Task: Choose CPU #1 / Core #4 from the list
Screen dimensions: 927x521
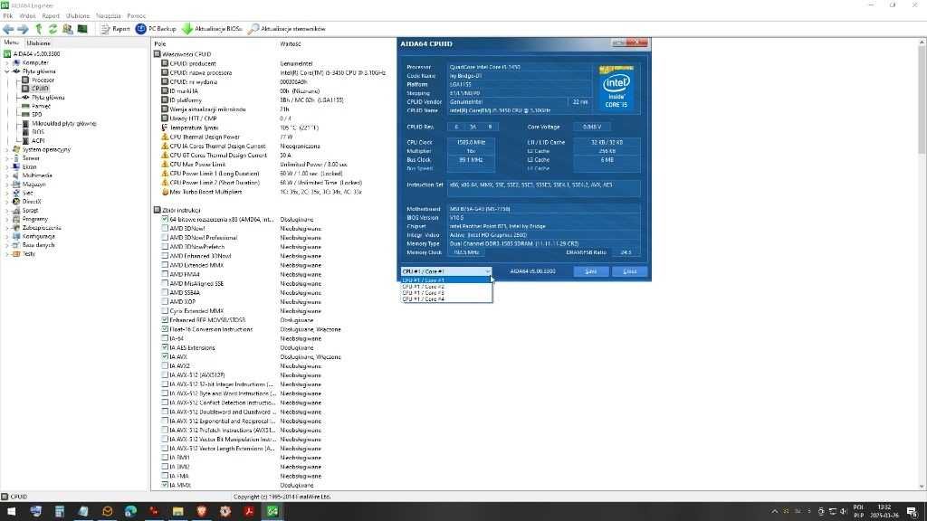Action: click(446, 298)
